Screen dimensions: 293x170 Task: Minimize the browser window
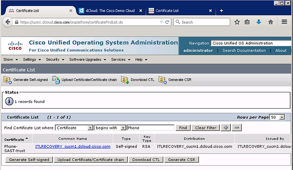[277, 3]
